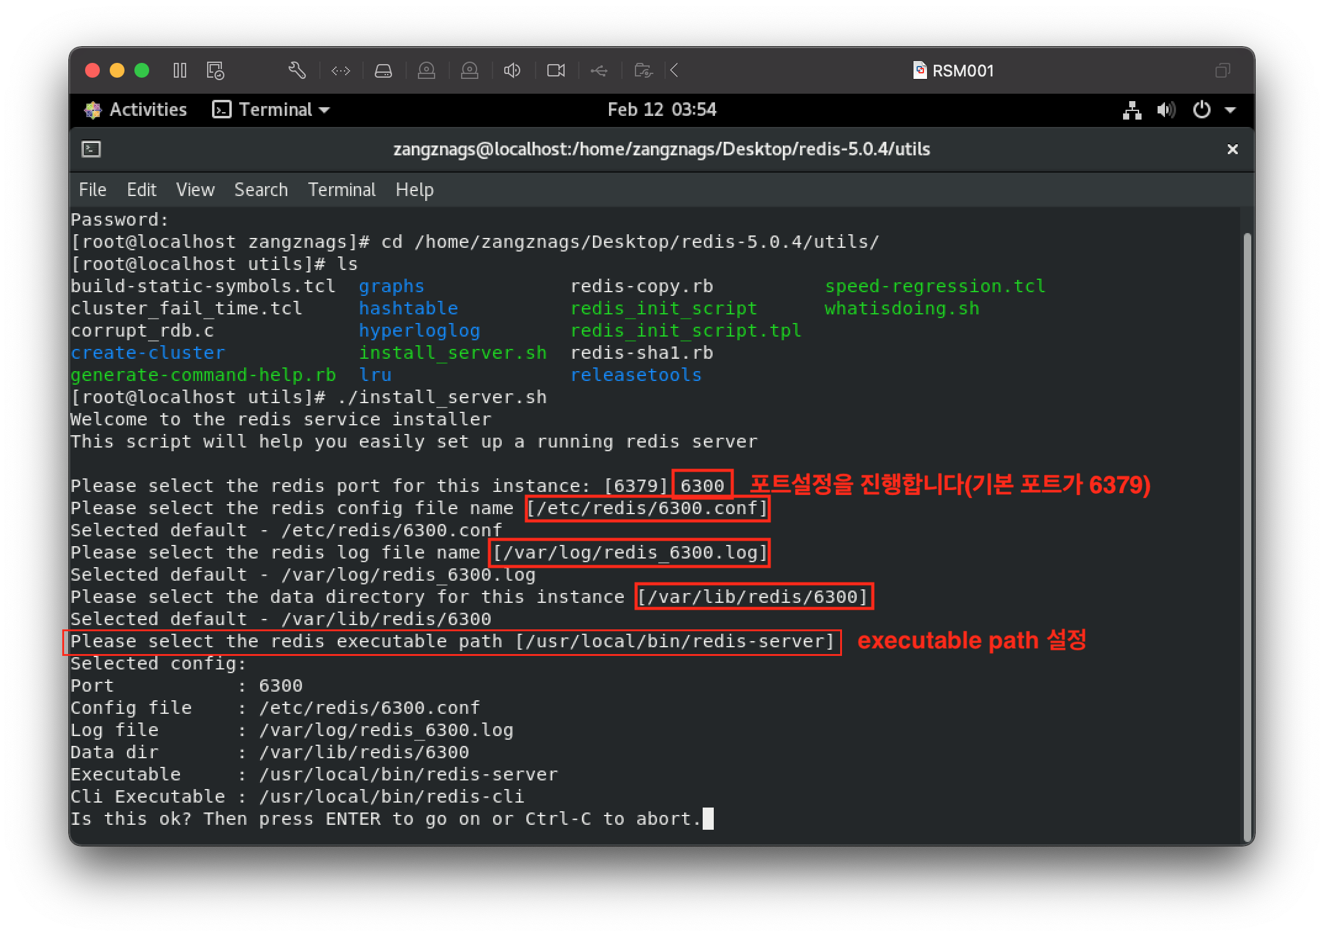
Task: Open the Search menu
Action: (261, 190)
